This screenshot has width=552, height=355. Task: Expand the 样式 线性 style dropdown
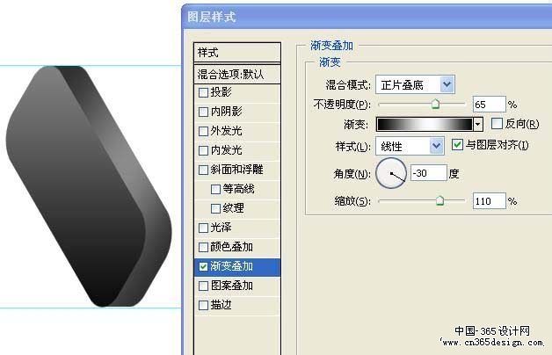[410, 146]
